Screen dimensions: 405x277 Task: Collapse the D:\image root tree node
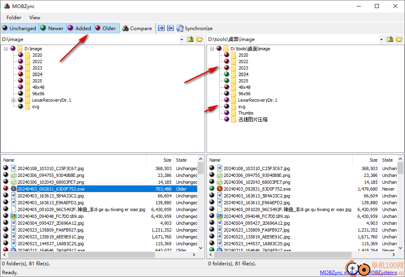(x=6, y=49)
